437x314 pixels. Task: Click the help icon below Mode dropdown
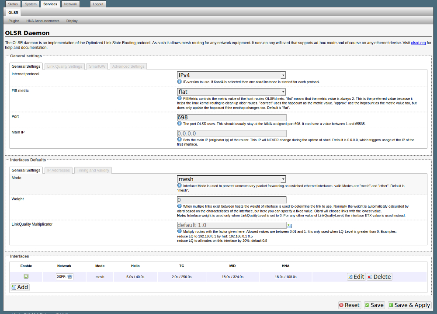pyautogui.click(x=179, y=186)
